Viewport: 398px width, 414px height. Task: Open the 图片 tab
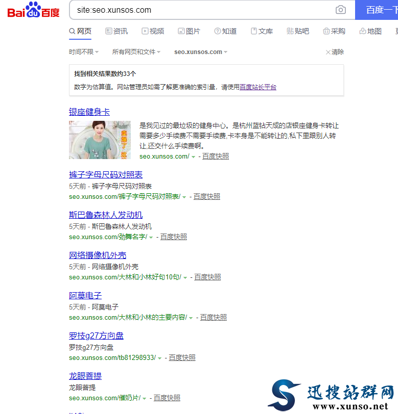point(189,31)
